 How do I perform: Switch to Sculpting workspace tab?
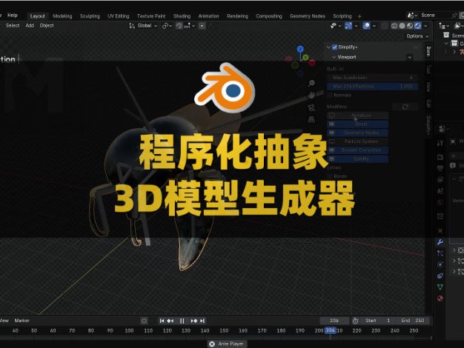90,16
